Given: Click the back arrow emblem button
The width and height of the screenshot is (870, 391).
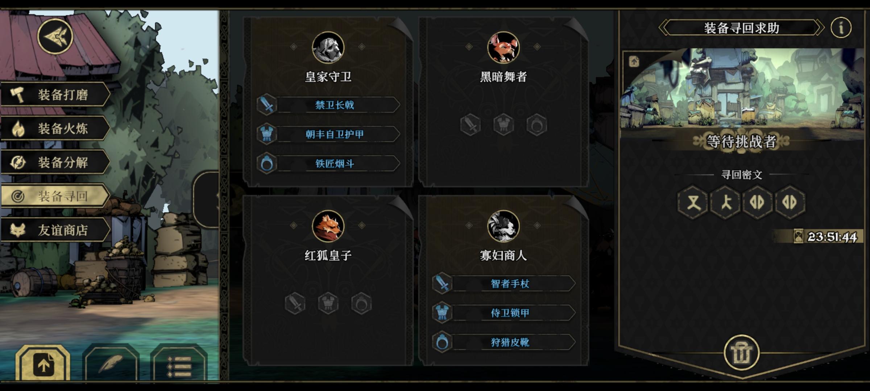Looking at the screenshot, I should [55, 37].
